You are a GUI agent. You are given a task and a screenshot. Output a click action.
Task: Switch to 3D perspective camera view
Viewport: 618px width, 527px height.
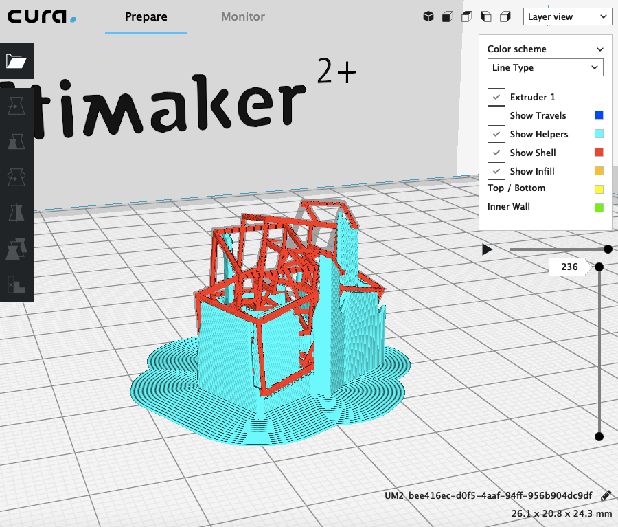pos(428,16)
